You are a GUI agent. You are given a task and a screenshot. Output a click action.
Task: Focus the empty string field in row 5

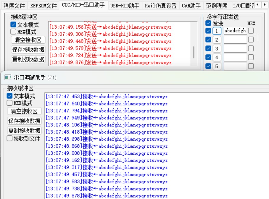235,66
